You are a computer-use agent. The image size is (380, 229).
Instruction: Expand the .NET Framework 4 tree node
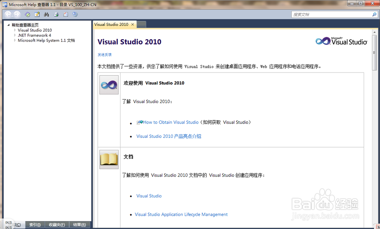[15, 35]
